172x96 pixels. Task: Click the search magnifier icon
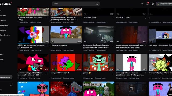pos(97,4)
